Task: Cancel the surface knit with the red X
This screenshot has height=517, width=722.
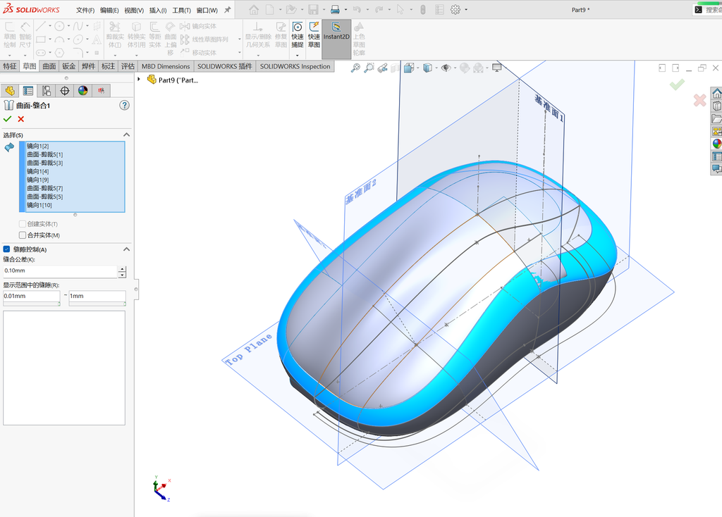Action: [20, 119]
